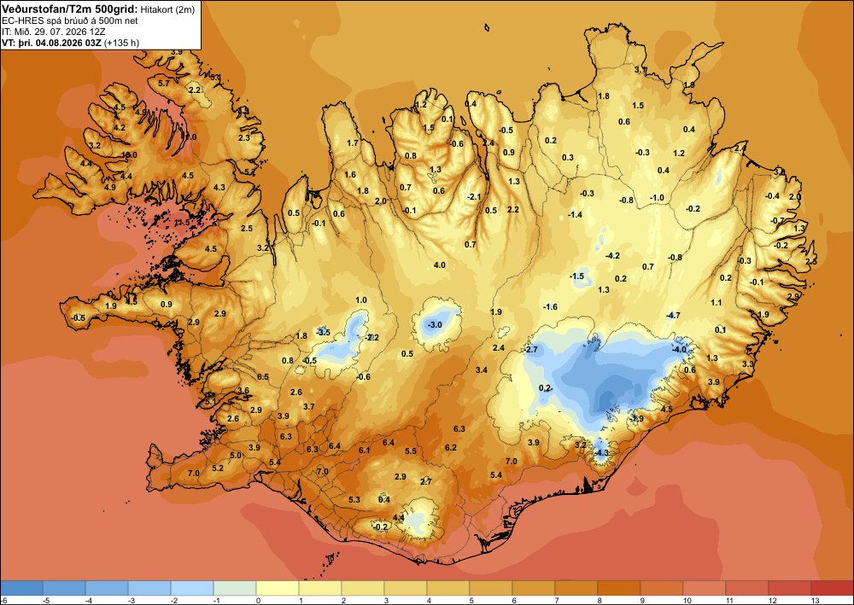This screenshot has height=605, width=854.
Task: Click the '3.3' value on the east coast
Action: click(748, 364)
